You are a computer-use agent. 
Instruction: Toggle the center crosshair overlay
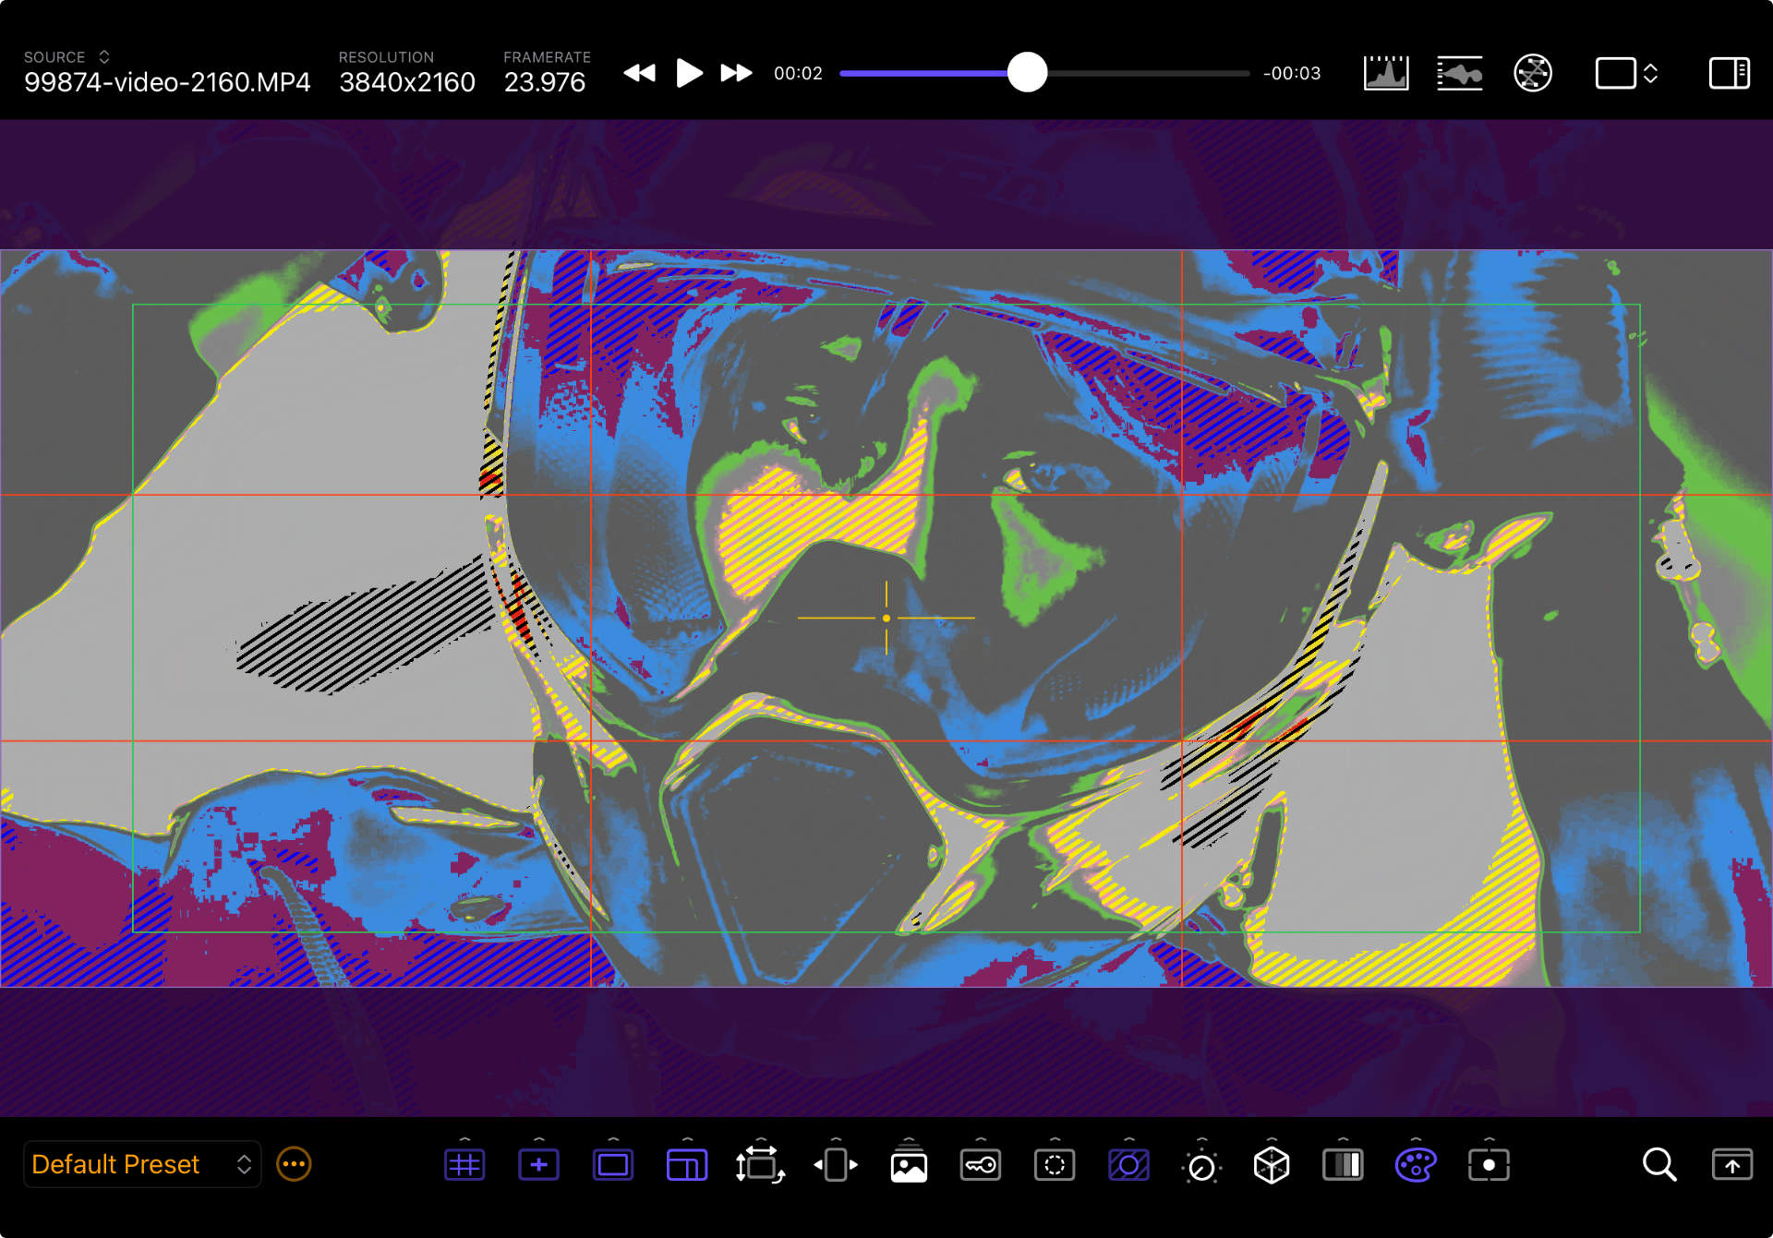point(538,1165)
